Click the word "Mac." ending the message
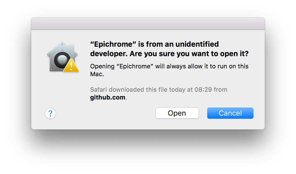 97,74
